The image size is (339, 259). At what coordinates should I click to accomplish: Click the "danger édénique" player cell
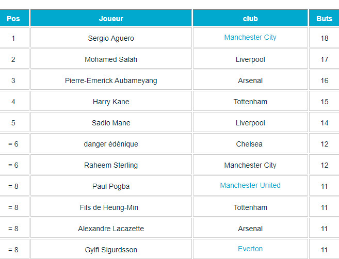tap(111, 144)
